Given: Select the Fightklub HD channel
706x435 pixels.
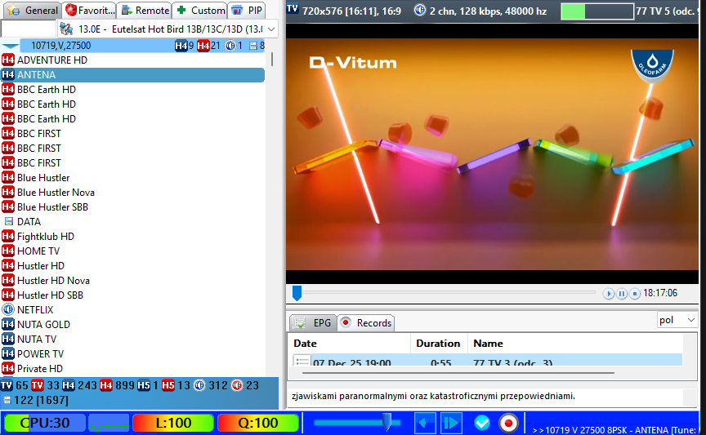Looking at the screenshot, I should pos(133,236).
